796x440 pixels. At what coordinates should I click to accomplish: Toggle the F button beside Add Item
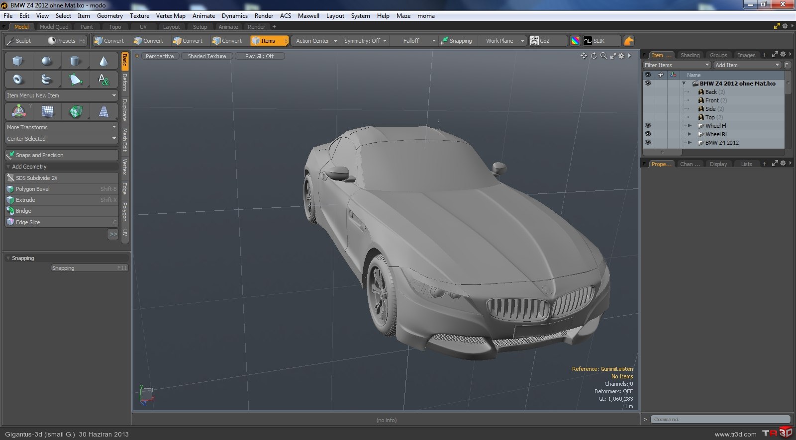tap(787, 65)
